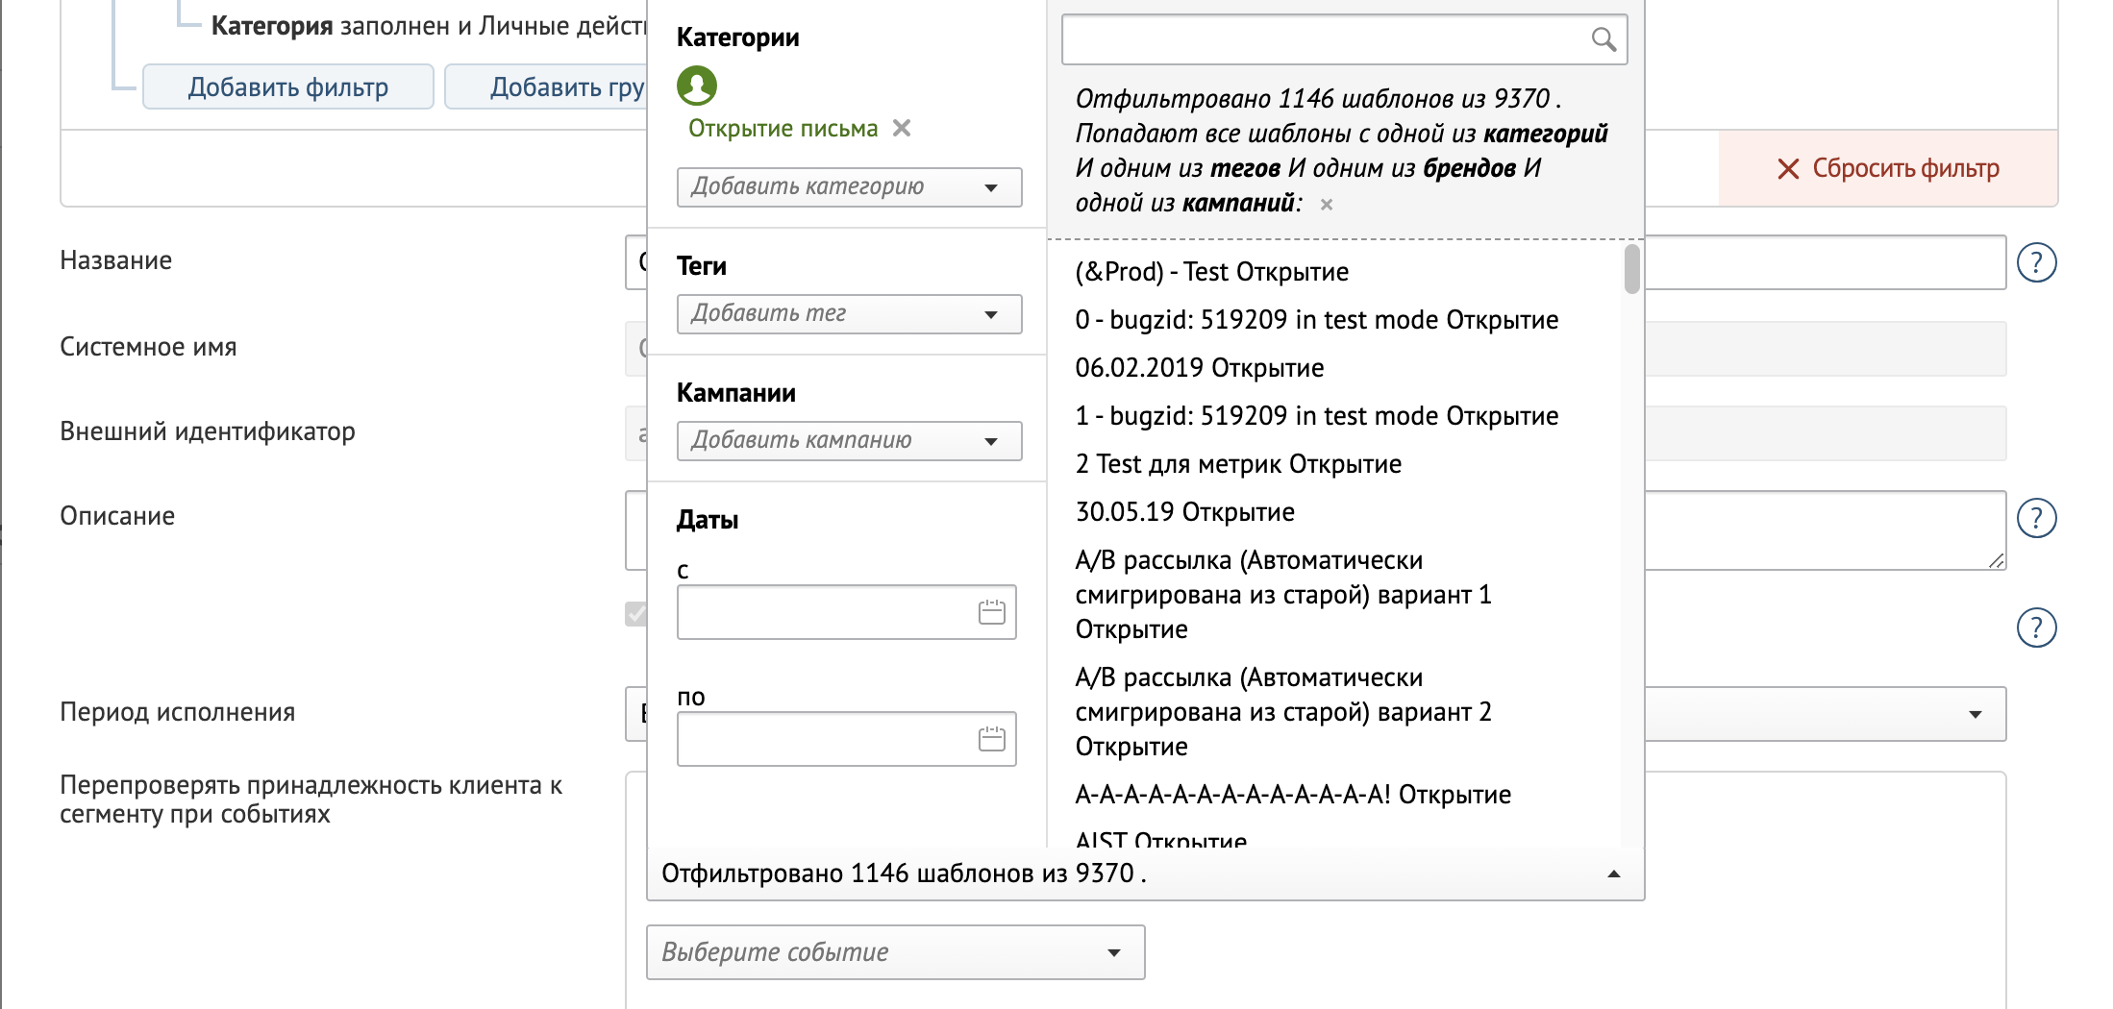Select '(&Prod) - Test Открытие' template
This screenshot has width=2113, height=1009.
click(1211, 272)
